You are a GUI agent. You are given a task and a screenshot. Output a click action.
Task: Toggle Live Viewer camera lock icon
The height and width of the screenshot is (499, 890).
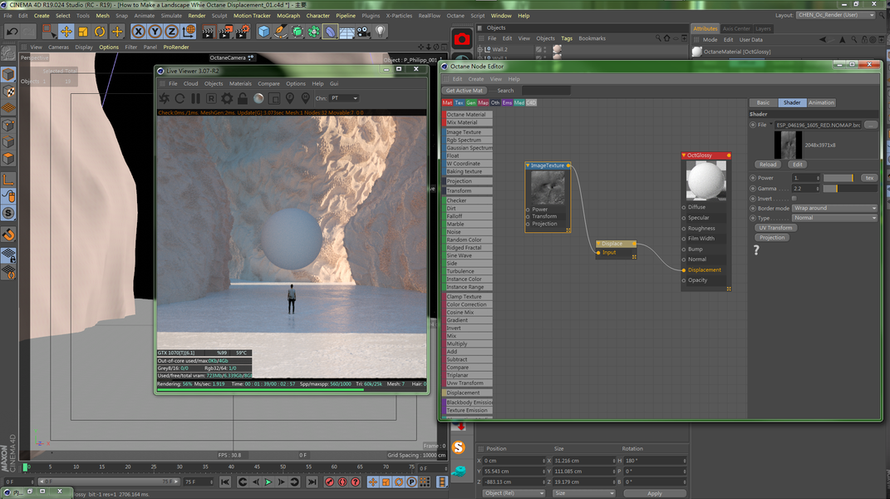click(x=243, y=98)
